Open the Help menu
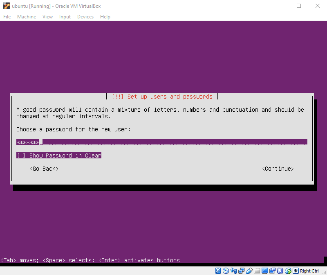 click(x=105, y=17)
